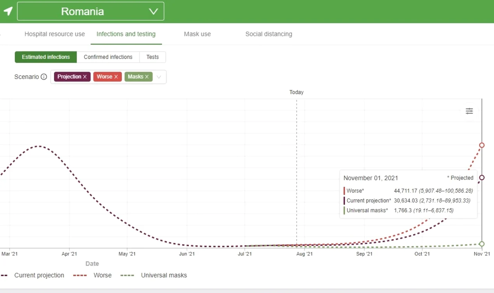Open the chart settings sliders icon
The width and height of the screenshot is (494, 293).
[469, 111]
